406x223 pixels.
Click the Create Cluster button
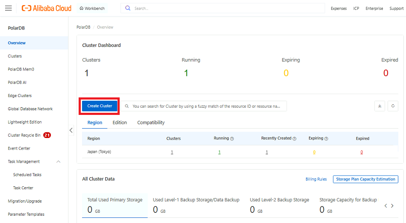click(x=100, y=106)
